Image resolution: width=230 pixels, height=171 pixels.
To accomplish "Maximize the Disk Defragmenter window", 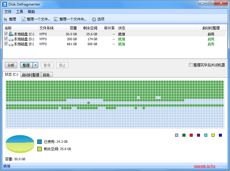I will tap(210, 3).
